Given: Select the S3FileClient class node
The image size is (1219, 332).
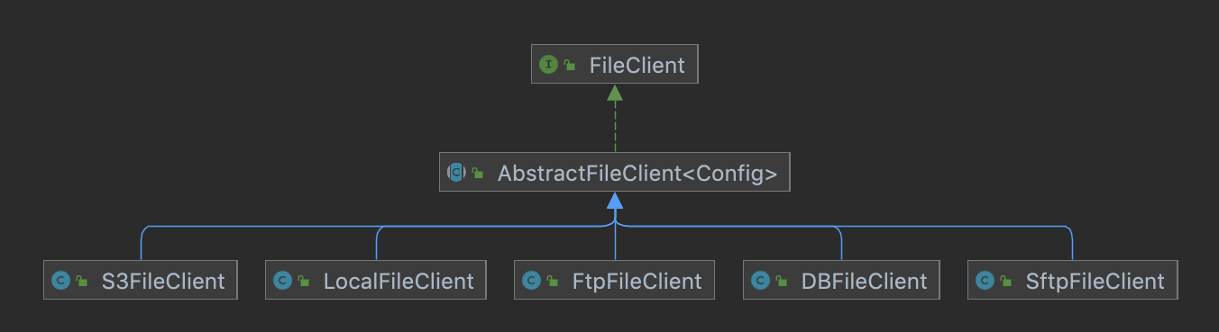Looking at the screenshot, I should (x=141, y=281).
